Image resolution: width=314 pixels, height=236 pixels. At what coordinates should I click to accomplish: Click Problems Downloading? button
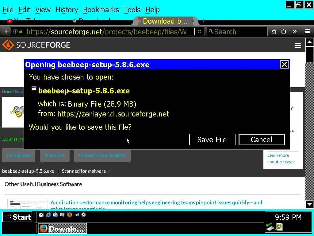(102, 155)
